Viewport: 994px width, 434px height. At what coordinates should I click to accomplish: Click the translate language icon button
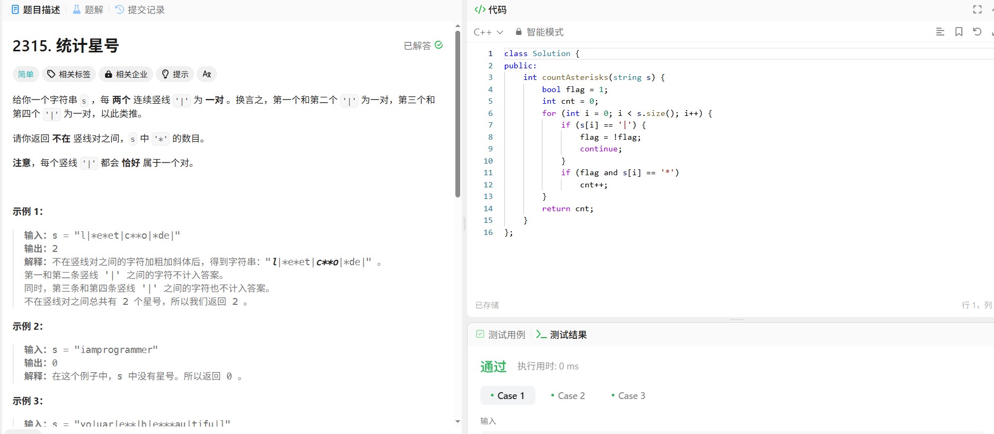tap(207, 74)
